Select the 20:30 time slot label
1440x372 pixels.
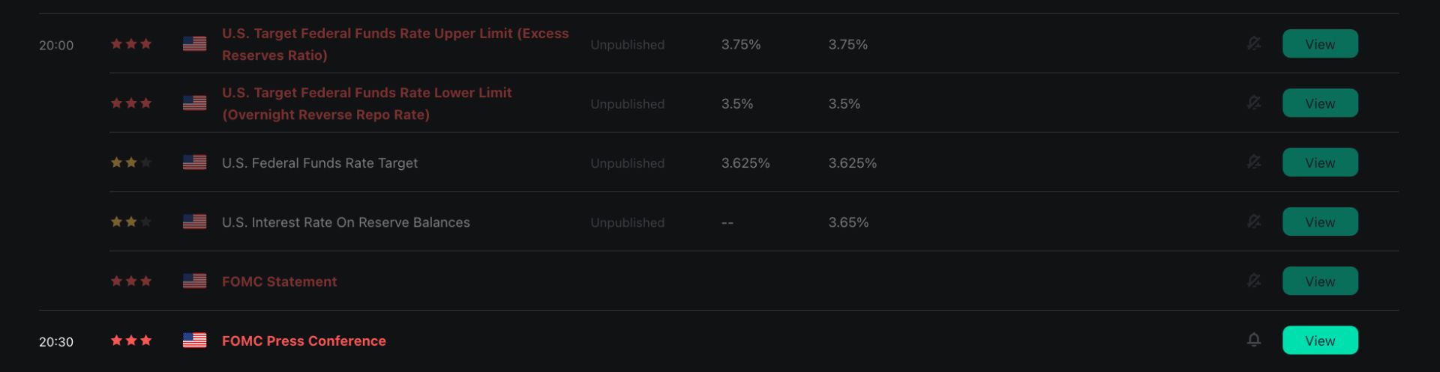(x=56, y=342)
